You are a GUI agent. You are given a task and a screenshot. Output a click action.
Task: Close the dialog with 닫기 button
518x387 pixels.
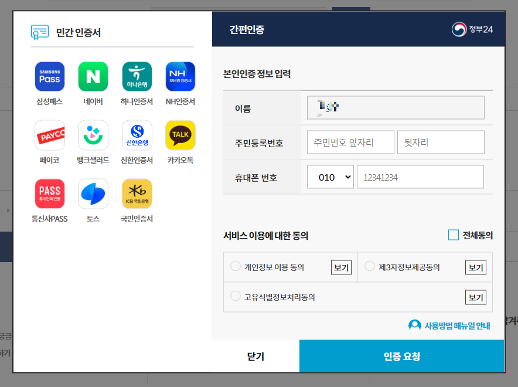coord(255,357)
